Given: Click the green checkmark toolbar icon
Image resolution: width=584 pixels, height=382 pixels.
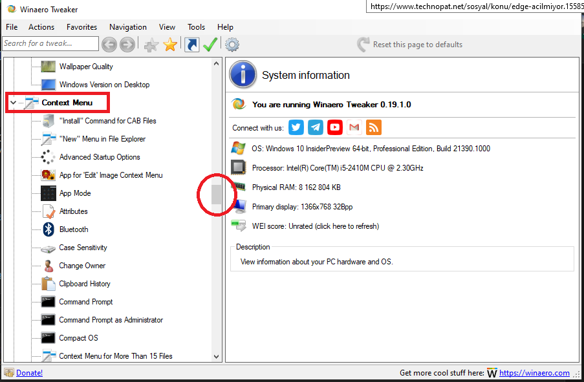Looking at the screenshot, I should [210, 45].
